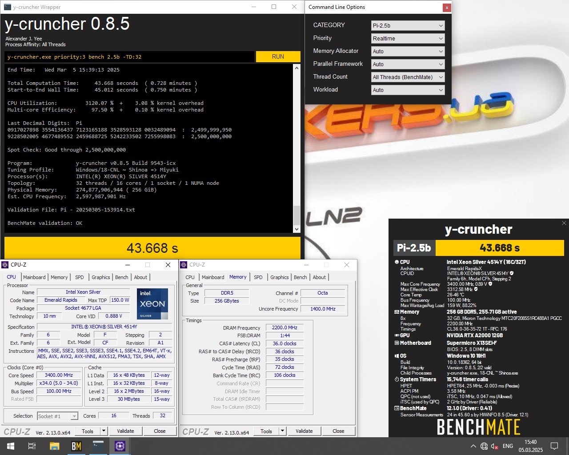Open the Workload dropdown

408,90
